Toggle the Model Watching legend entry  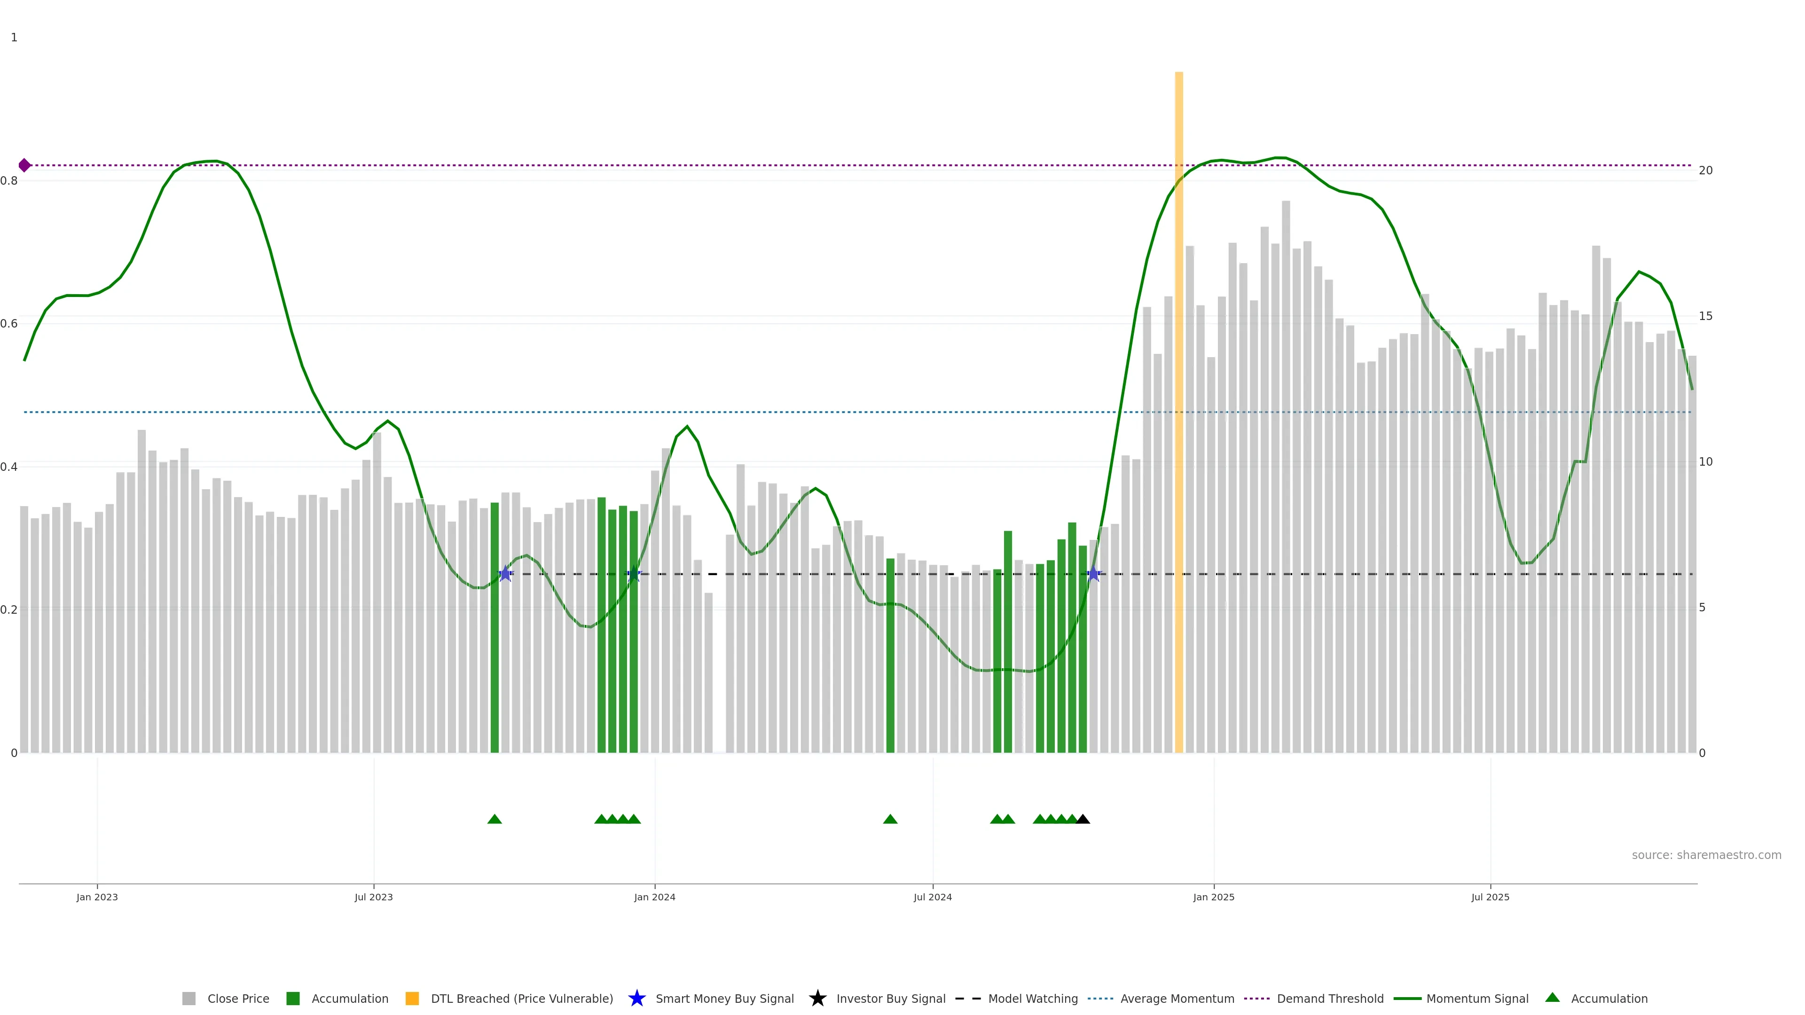[x=1032, y=998]
